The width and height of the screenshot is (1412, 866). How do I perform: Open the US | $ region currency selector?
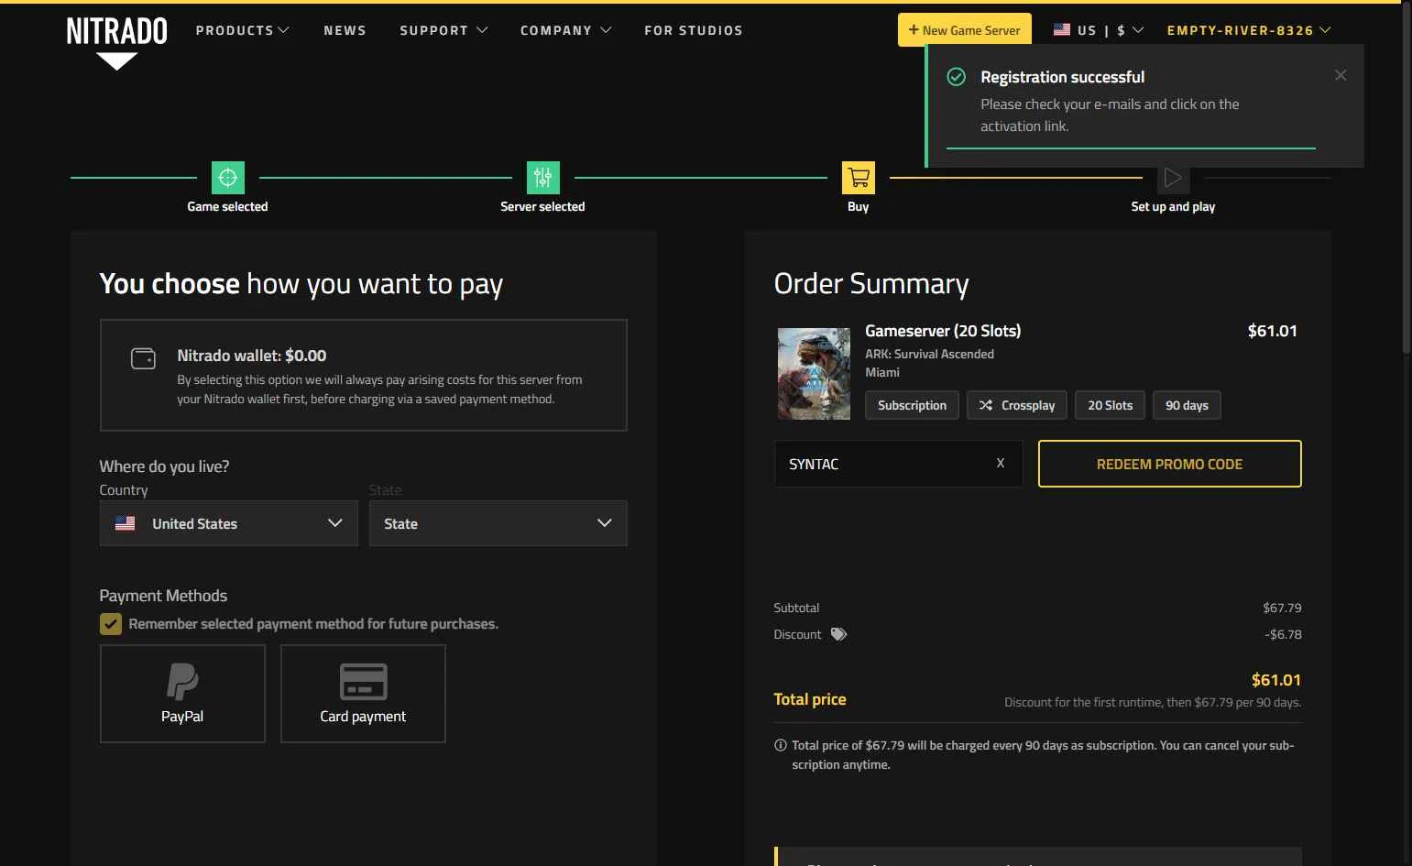click(x=1099, y=30)
